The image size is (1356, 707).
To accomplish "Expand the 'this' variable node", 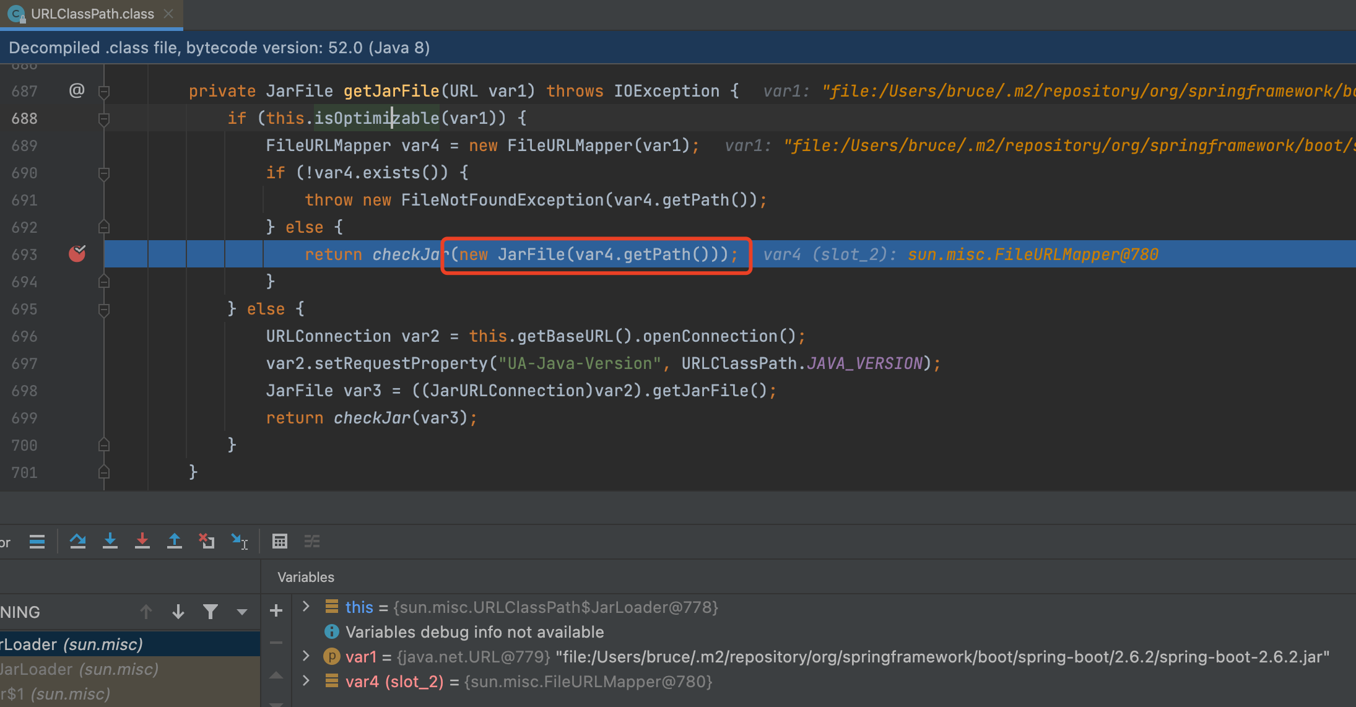I will (306, 607).
